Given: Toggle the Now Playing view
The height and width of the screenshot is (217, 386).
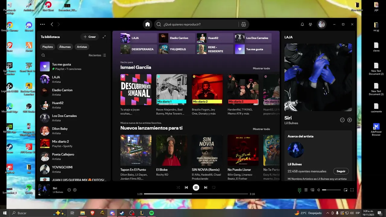Looking at the screenshot, I should pyautogui.click(x=299, y=190).
